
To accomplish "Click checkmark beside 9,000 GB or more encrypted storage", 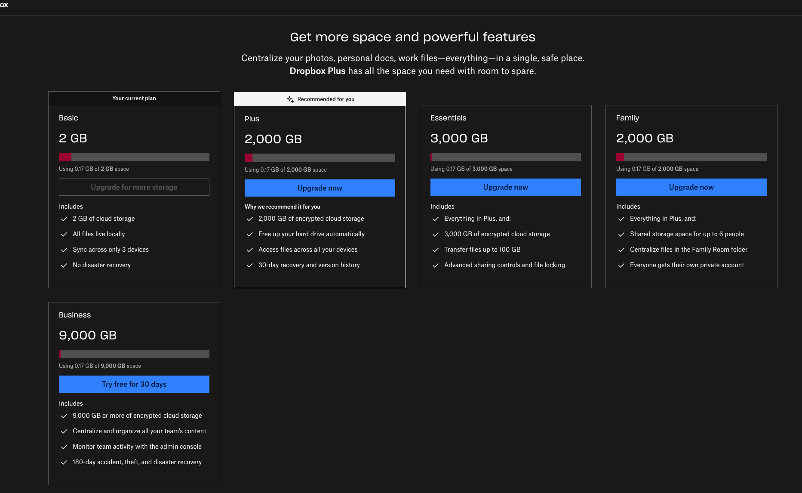I will tap(64, 416).
